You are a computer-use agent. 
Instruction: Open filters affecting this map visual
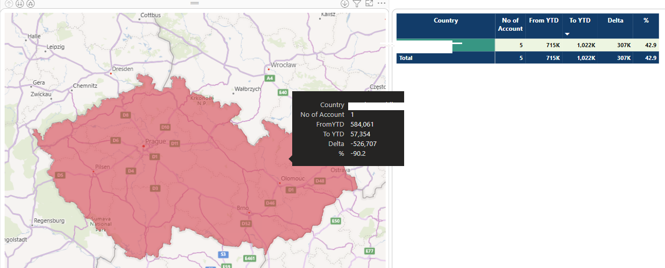357,4
